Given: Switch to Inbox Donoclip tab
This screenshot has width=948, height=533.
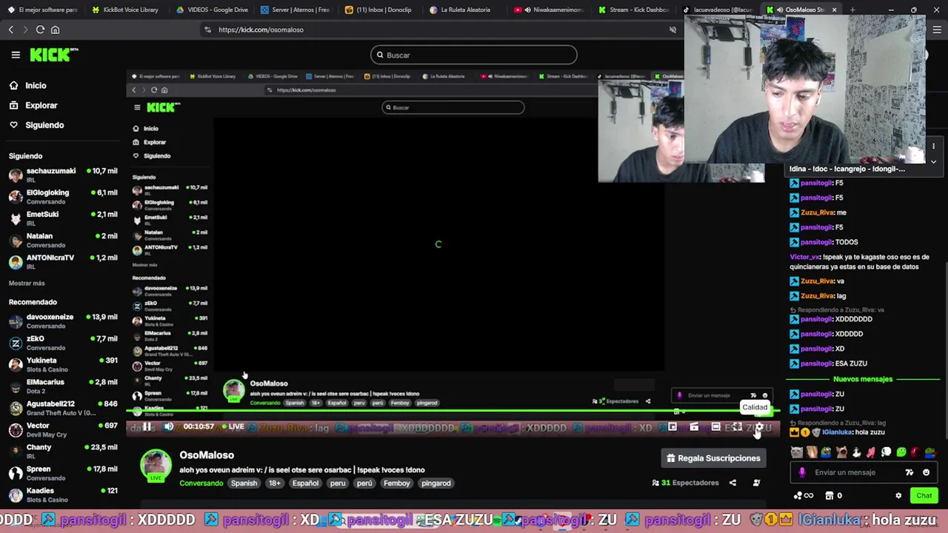Looking at the screenshot, I should pyautogui.click(x=379, y=10).
